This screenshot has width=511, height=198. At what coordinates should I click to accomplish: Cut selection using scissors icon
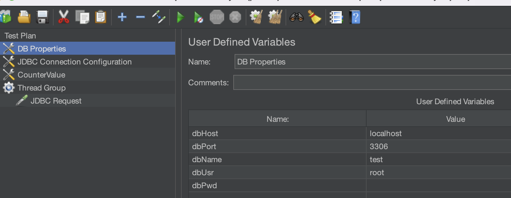tap(63, 17)
